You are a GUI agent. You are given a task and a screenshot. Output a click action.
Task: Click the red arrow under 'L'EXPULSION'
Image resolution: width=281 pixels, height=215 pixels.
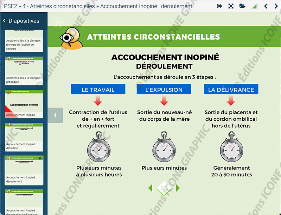164,101
